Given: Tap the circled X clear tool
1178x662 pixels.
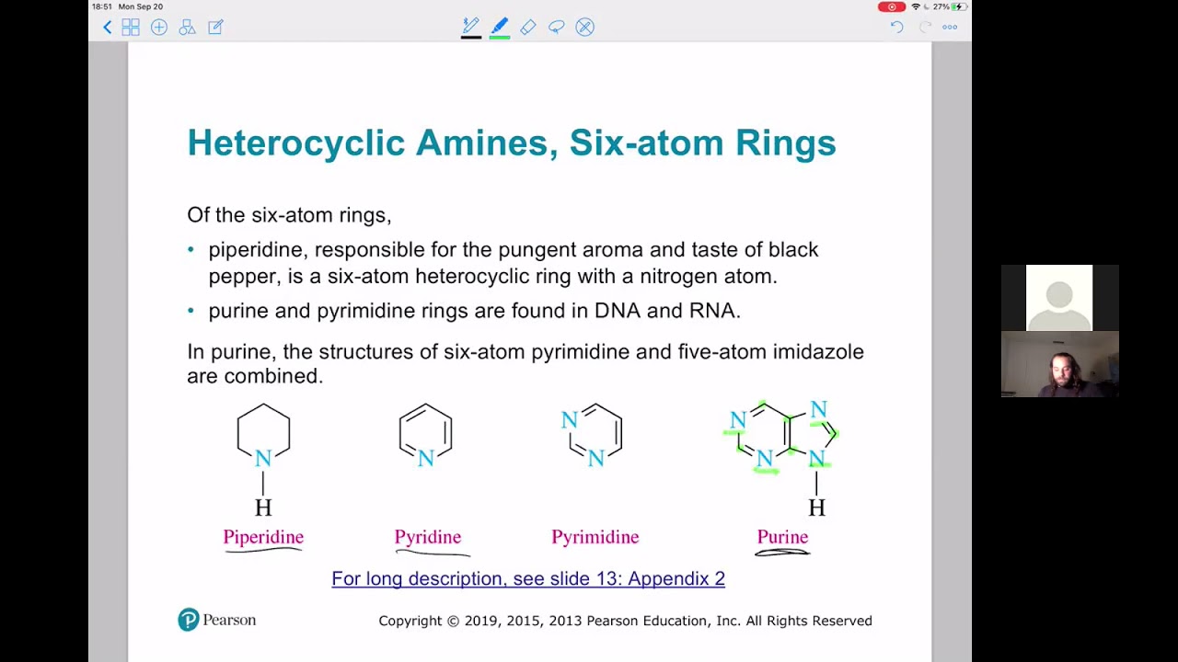Looking at the screenshot, I should click(x=584, y=28).
